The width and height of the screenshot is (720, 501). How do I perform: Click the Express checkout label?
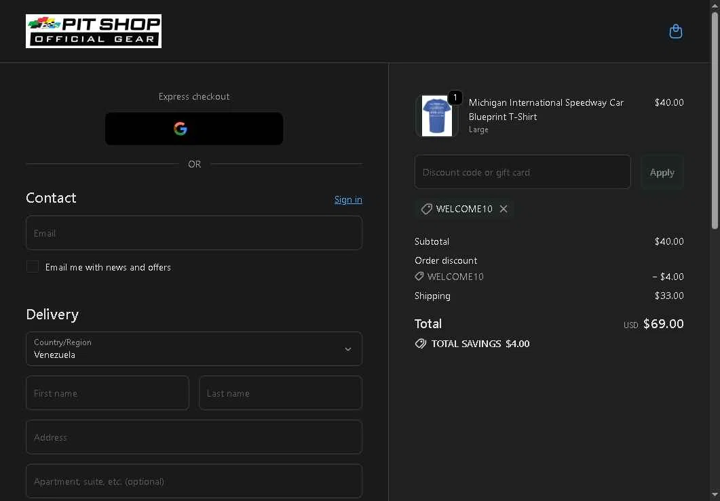coord(194,96)
